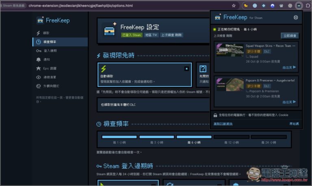This screenshot has height=186, width=312.
Task: Select 先問我 ask-first option card
Action: (203, 75)
